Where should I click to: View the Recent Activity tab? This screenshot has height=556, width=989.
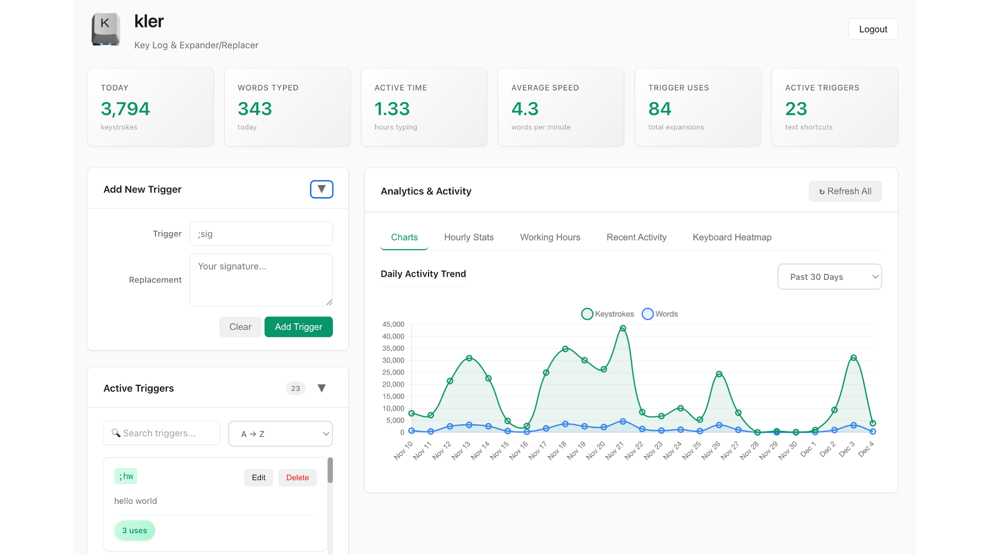(x=636, y=238)
